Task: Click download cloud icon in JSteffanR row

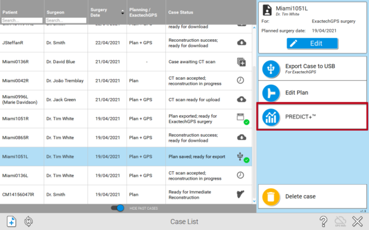Action: click(x=242, y=42)
